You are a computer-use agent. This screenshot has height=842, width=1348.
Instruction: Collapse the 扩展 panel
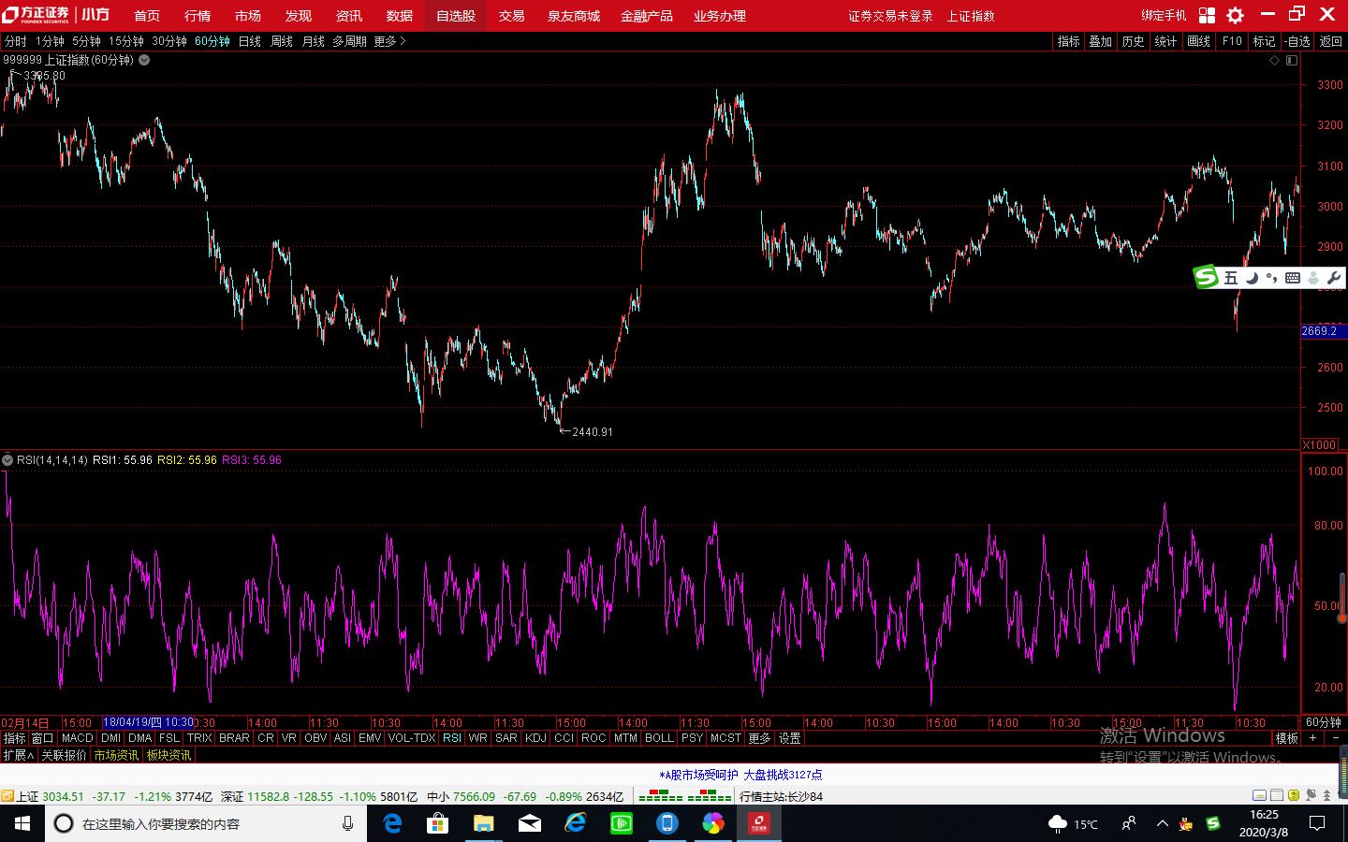point(18,755)
